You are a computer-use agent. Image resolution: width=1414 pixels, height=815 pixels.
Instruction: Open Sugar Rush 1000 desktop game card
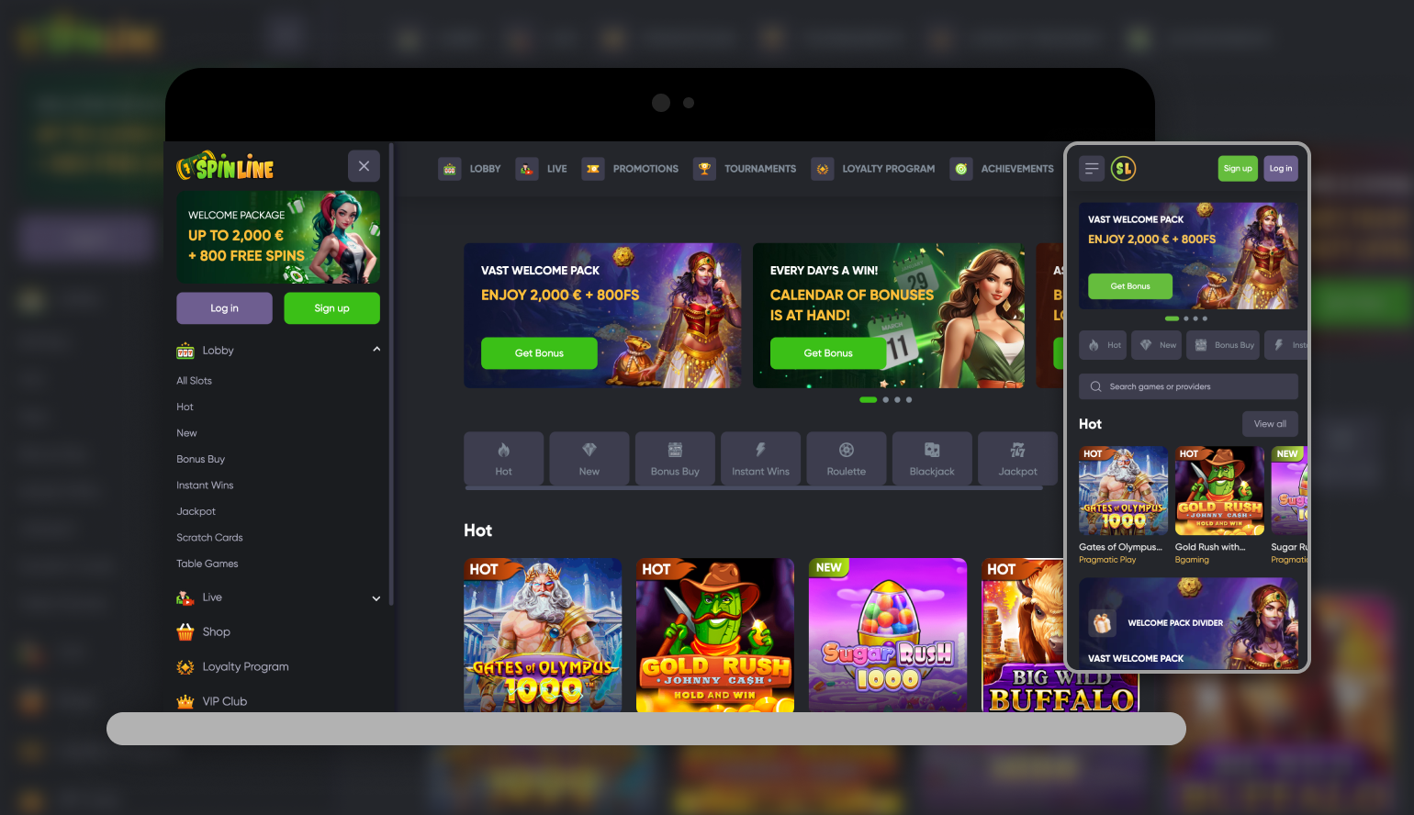tap(888, 635)
